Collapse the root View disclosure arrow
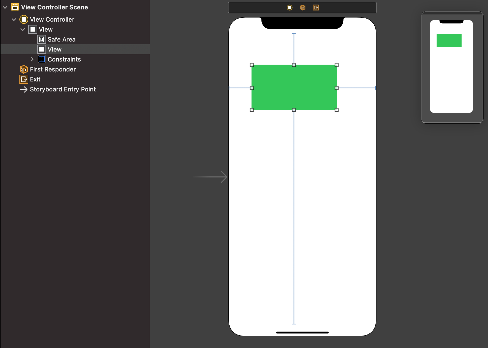Viewport: 488px width, 348px height. pos(23,30)
